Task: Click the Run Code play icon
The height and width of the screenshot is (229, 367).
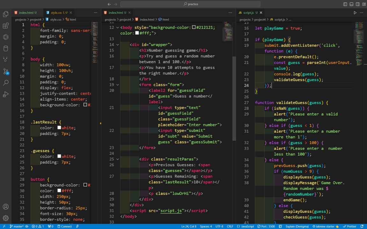Action: 355,13
